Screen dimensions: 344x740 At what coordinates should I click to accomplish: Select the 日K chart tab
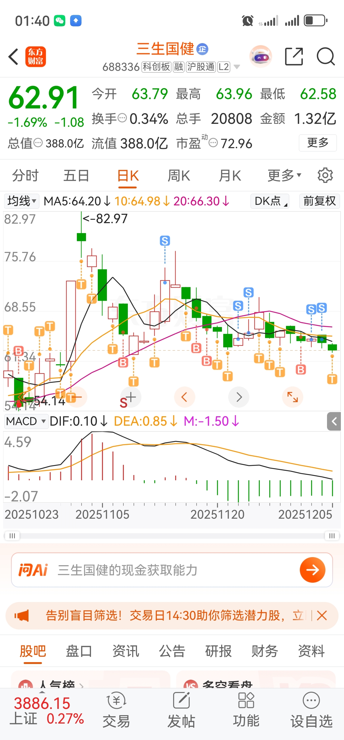(128, 176)
